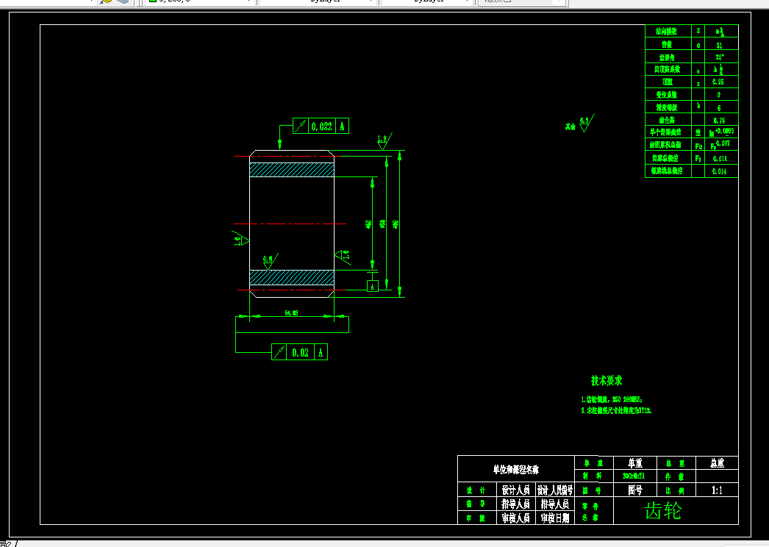Select the 54.03 width dimension text
Image resolution: width=769 pixels, height=547 pixels.
[x=291, y=312]
